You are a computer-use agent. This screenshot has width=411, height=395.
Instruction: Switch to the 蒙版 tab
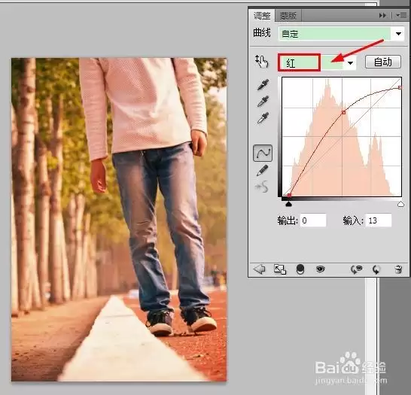[288, 16]
